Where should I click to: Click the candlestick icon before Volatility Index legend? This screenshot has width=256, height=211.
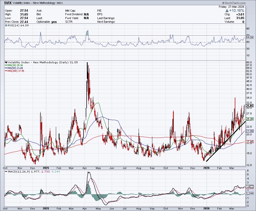click(x=6, y=62)
